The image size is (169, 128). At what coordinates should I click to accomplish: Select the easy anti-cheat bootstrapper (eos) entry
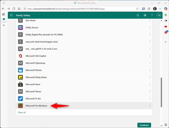point(84,42)
